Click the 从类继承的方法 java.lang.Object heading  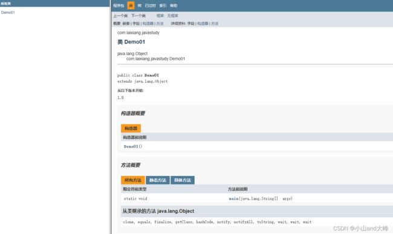coord(158,211)
